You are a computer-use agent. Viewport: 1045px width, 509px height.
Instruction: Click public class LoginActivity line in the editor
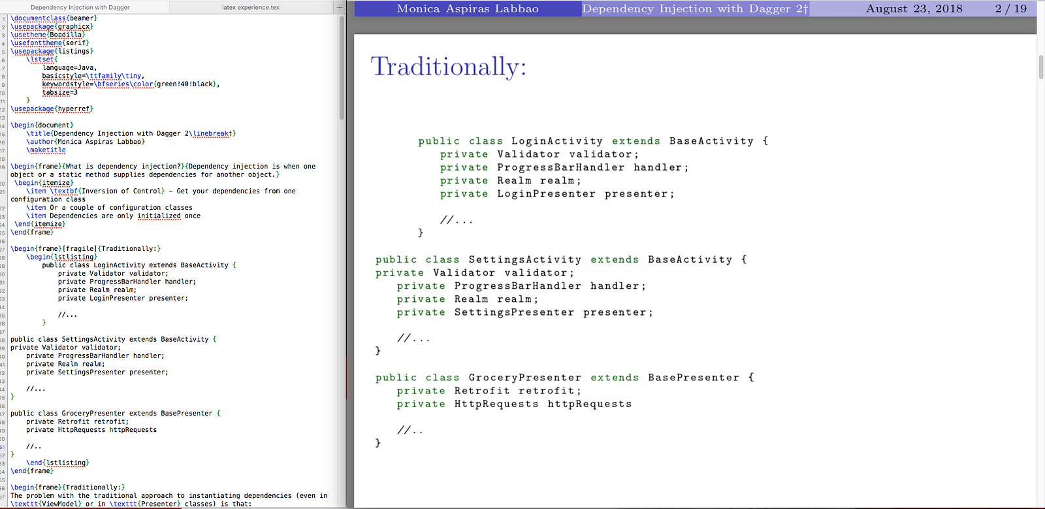click(139, 265)
